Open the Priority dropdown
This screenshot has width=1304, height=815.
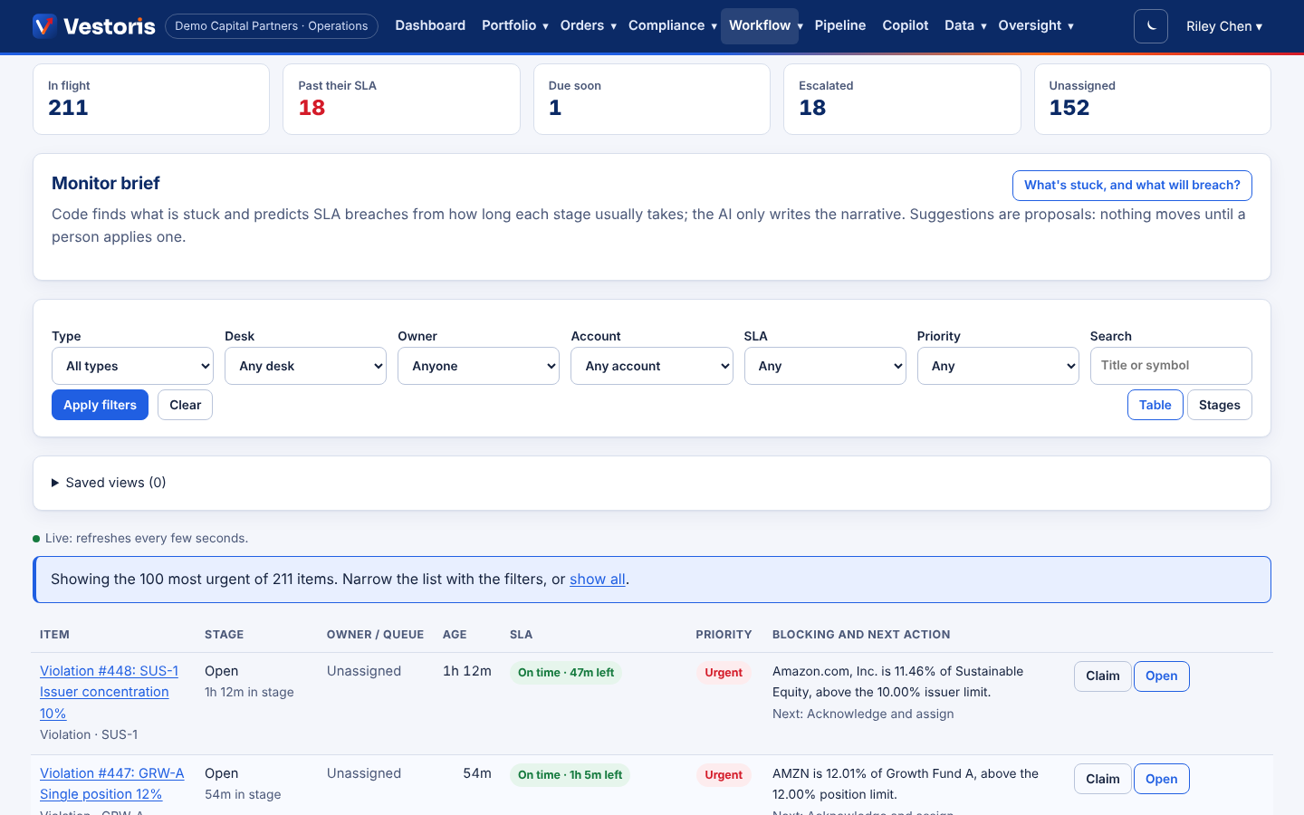[x=998, y=366]
